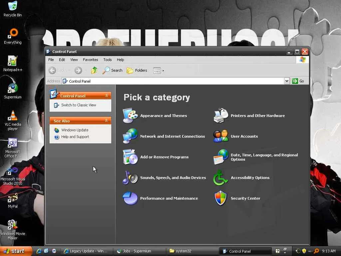341x256 pixels.
Task: Open the Appearance and Themes category icon
Action: pyautogui.click(x=130, y=116)
